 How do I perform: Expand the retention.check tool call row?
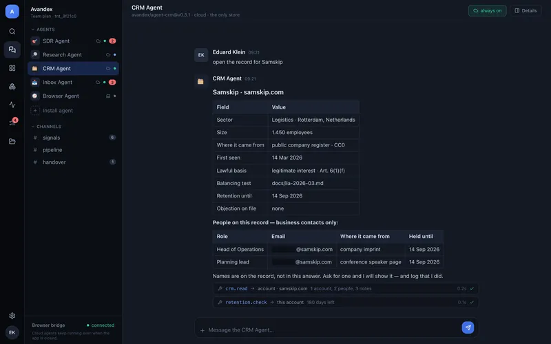346,302
